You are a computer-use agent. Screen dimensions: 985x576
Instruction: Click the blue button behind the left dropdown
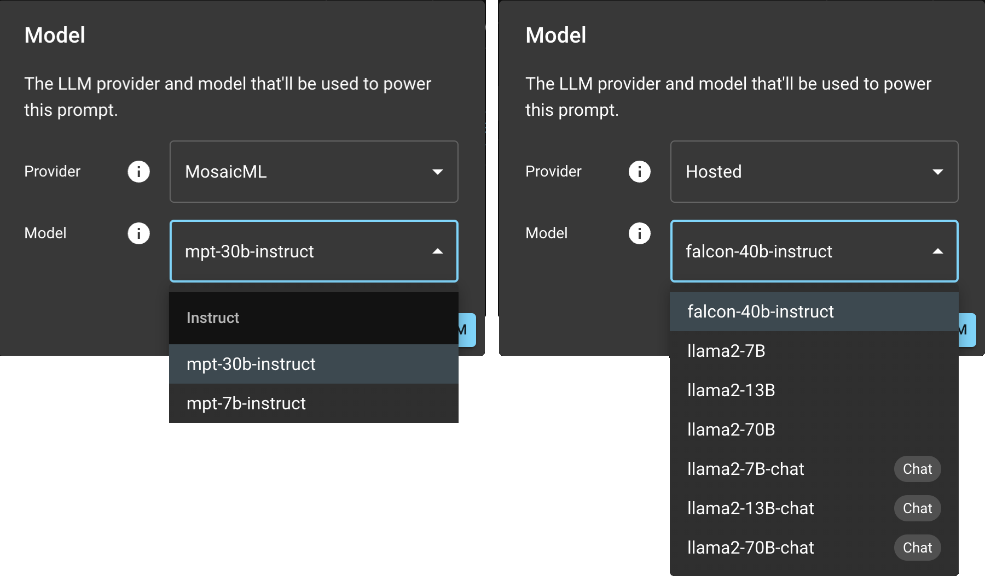(x=467, y=330)
